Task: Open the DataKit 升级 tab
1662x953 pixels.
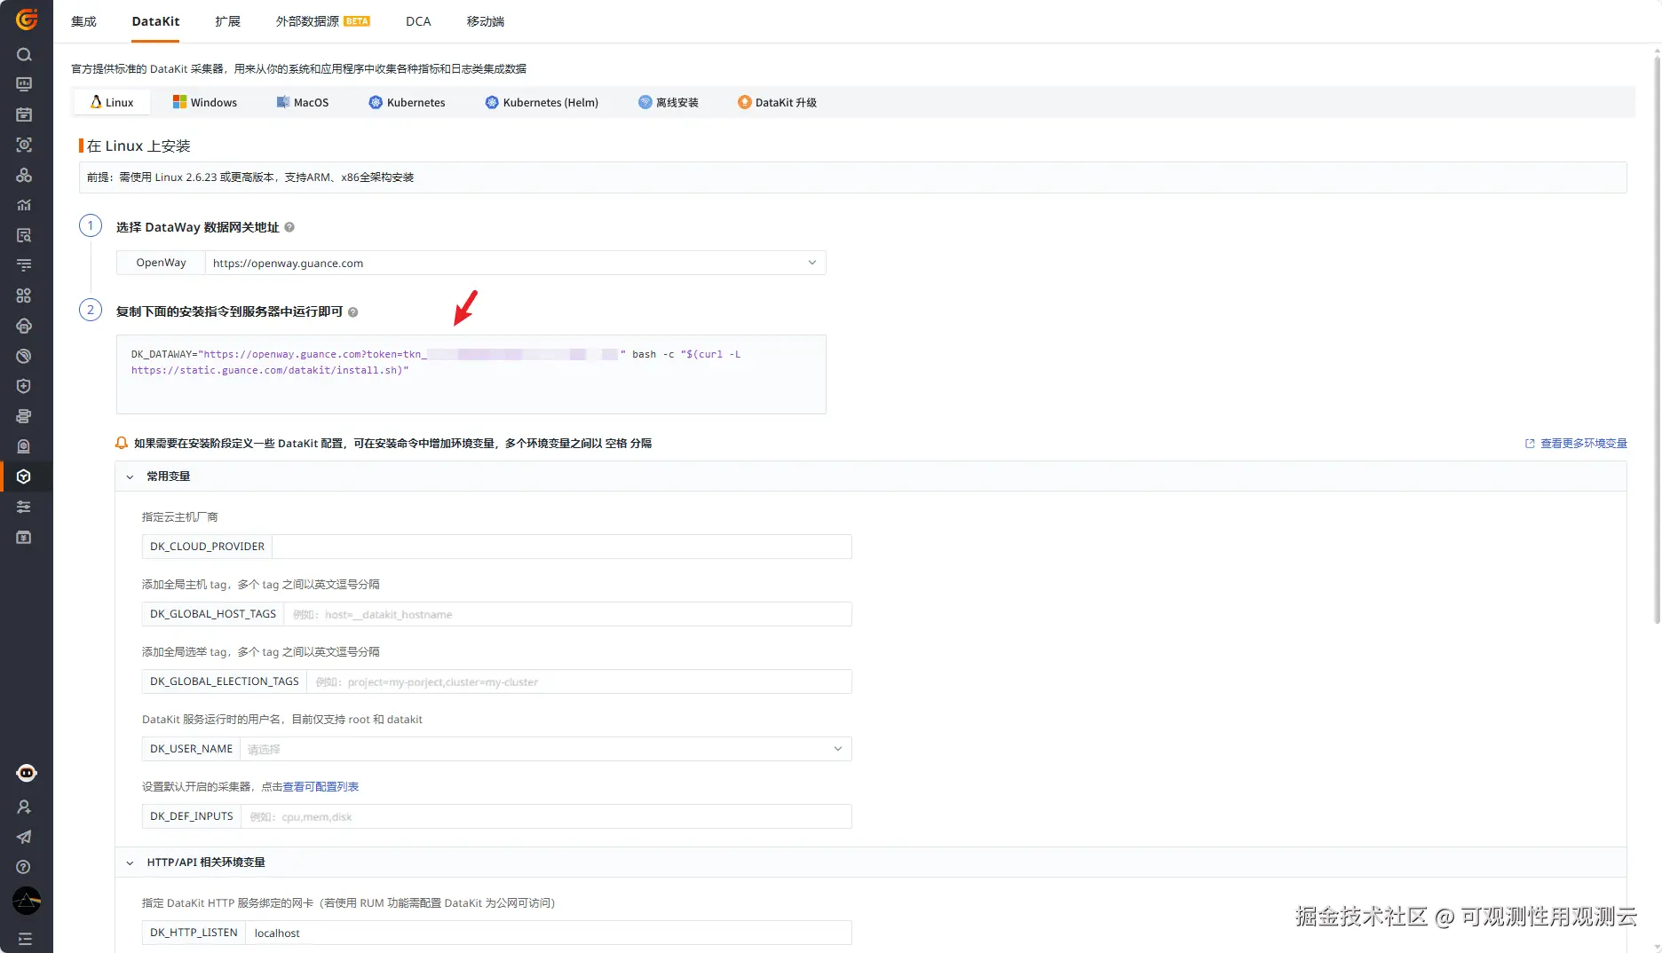Action: 777,102
